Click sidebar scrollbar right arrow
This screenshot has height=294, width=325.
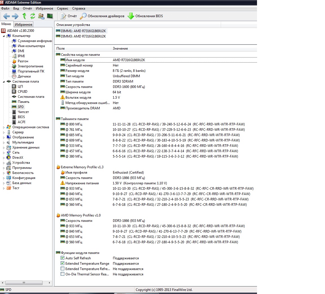coord(50,283)
